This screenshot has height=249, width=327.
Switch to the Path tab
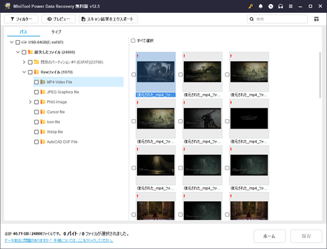point(23,32)
